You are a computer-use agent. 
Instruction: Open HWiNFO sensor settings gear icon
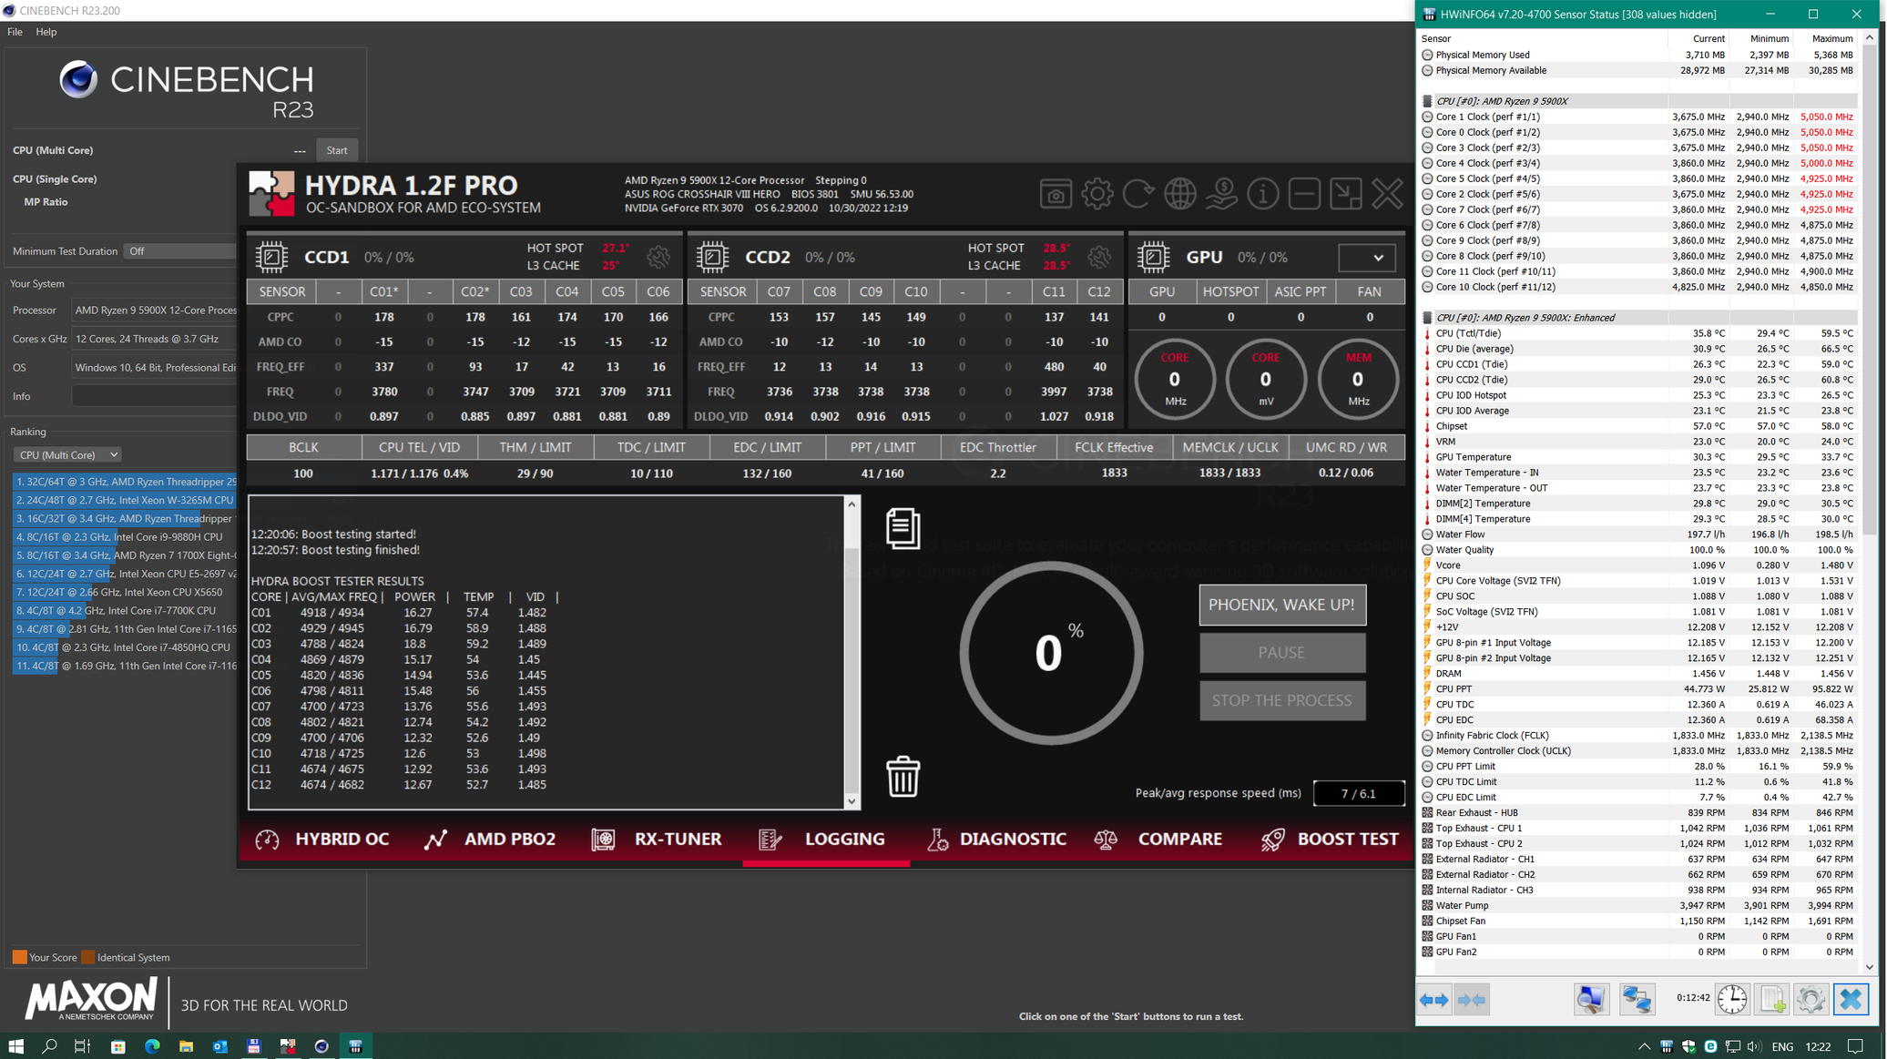(x=1810, y=1000)
